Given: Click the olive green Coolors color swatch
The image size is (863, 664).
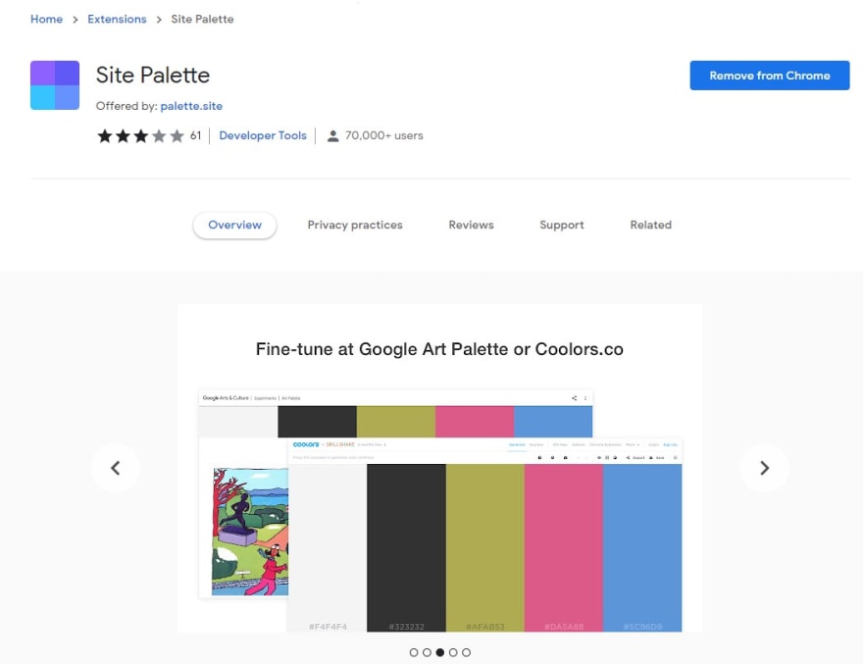Looking at the screenshot, I should click(484, 548).
